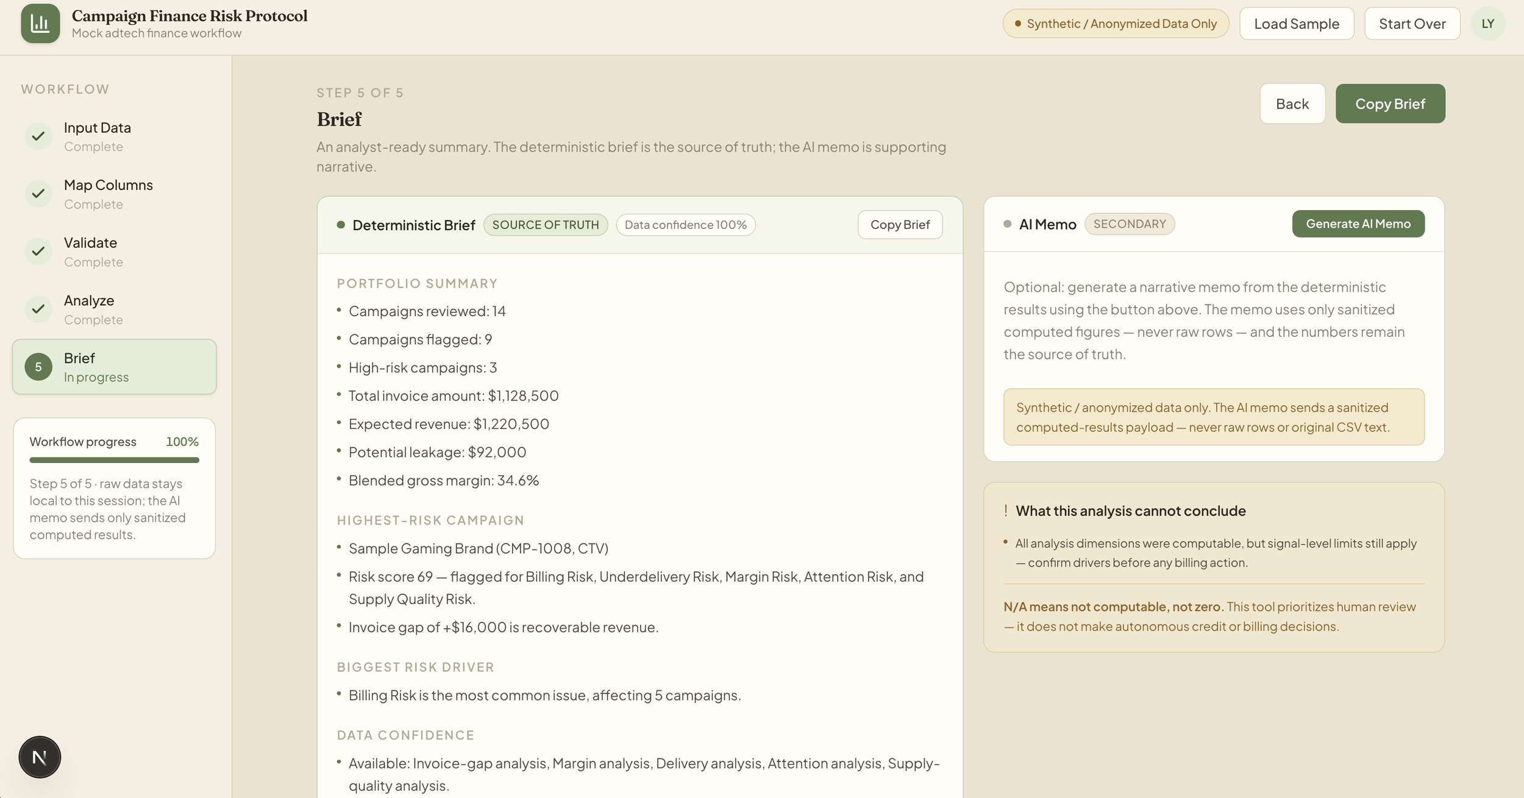Click the STEP 5 OF 5 label
The height and width of the screenshot is (798, 1524).
pos(360,93)
